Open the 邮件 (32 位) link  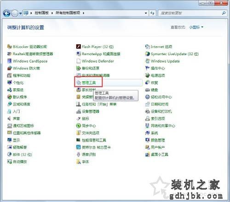(x=23, y=155)
